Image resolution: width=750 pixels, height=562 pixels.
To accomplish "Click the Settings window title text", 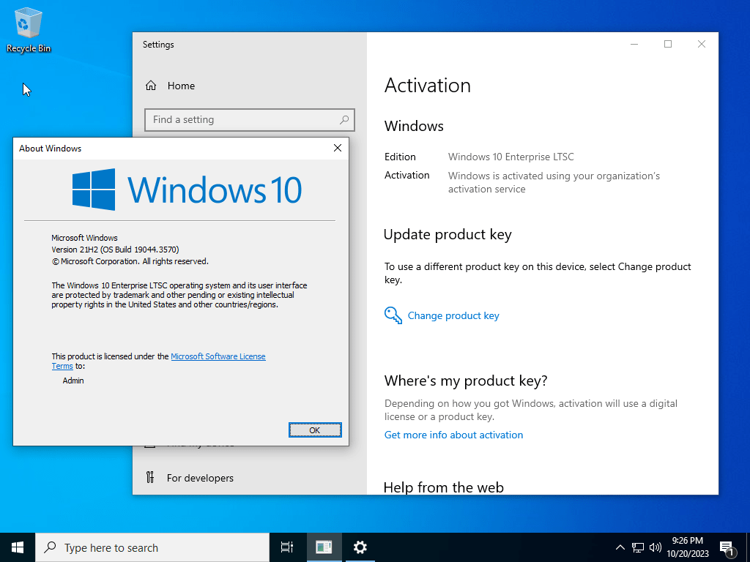I will coord(158,45).
